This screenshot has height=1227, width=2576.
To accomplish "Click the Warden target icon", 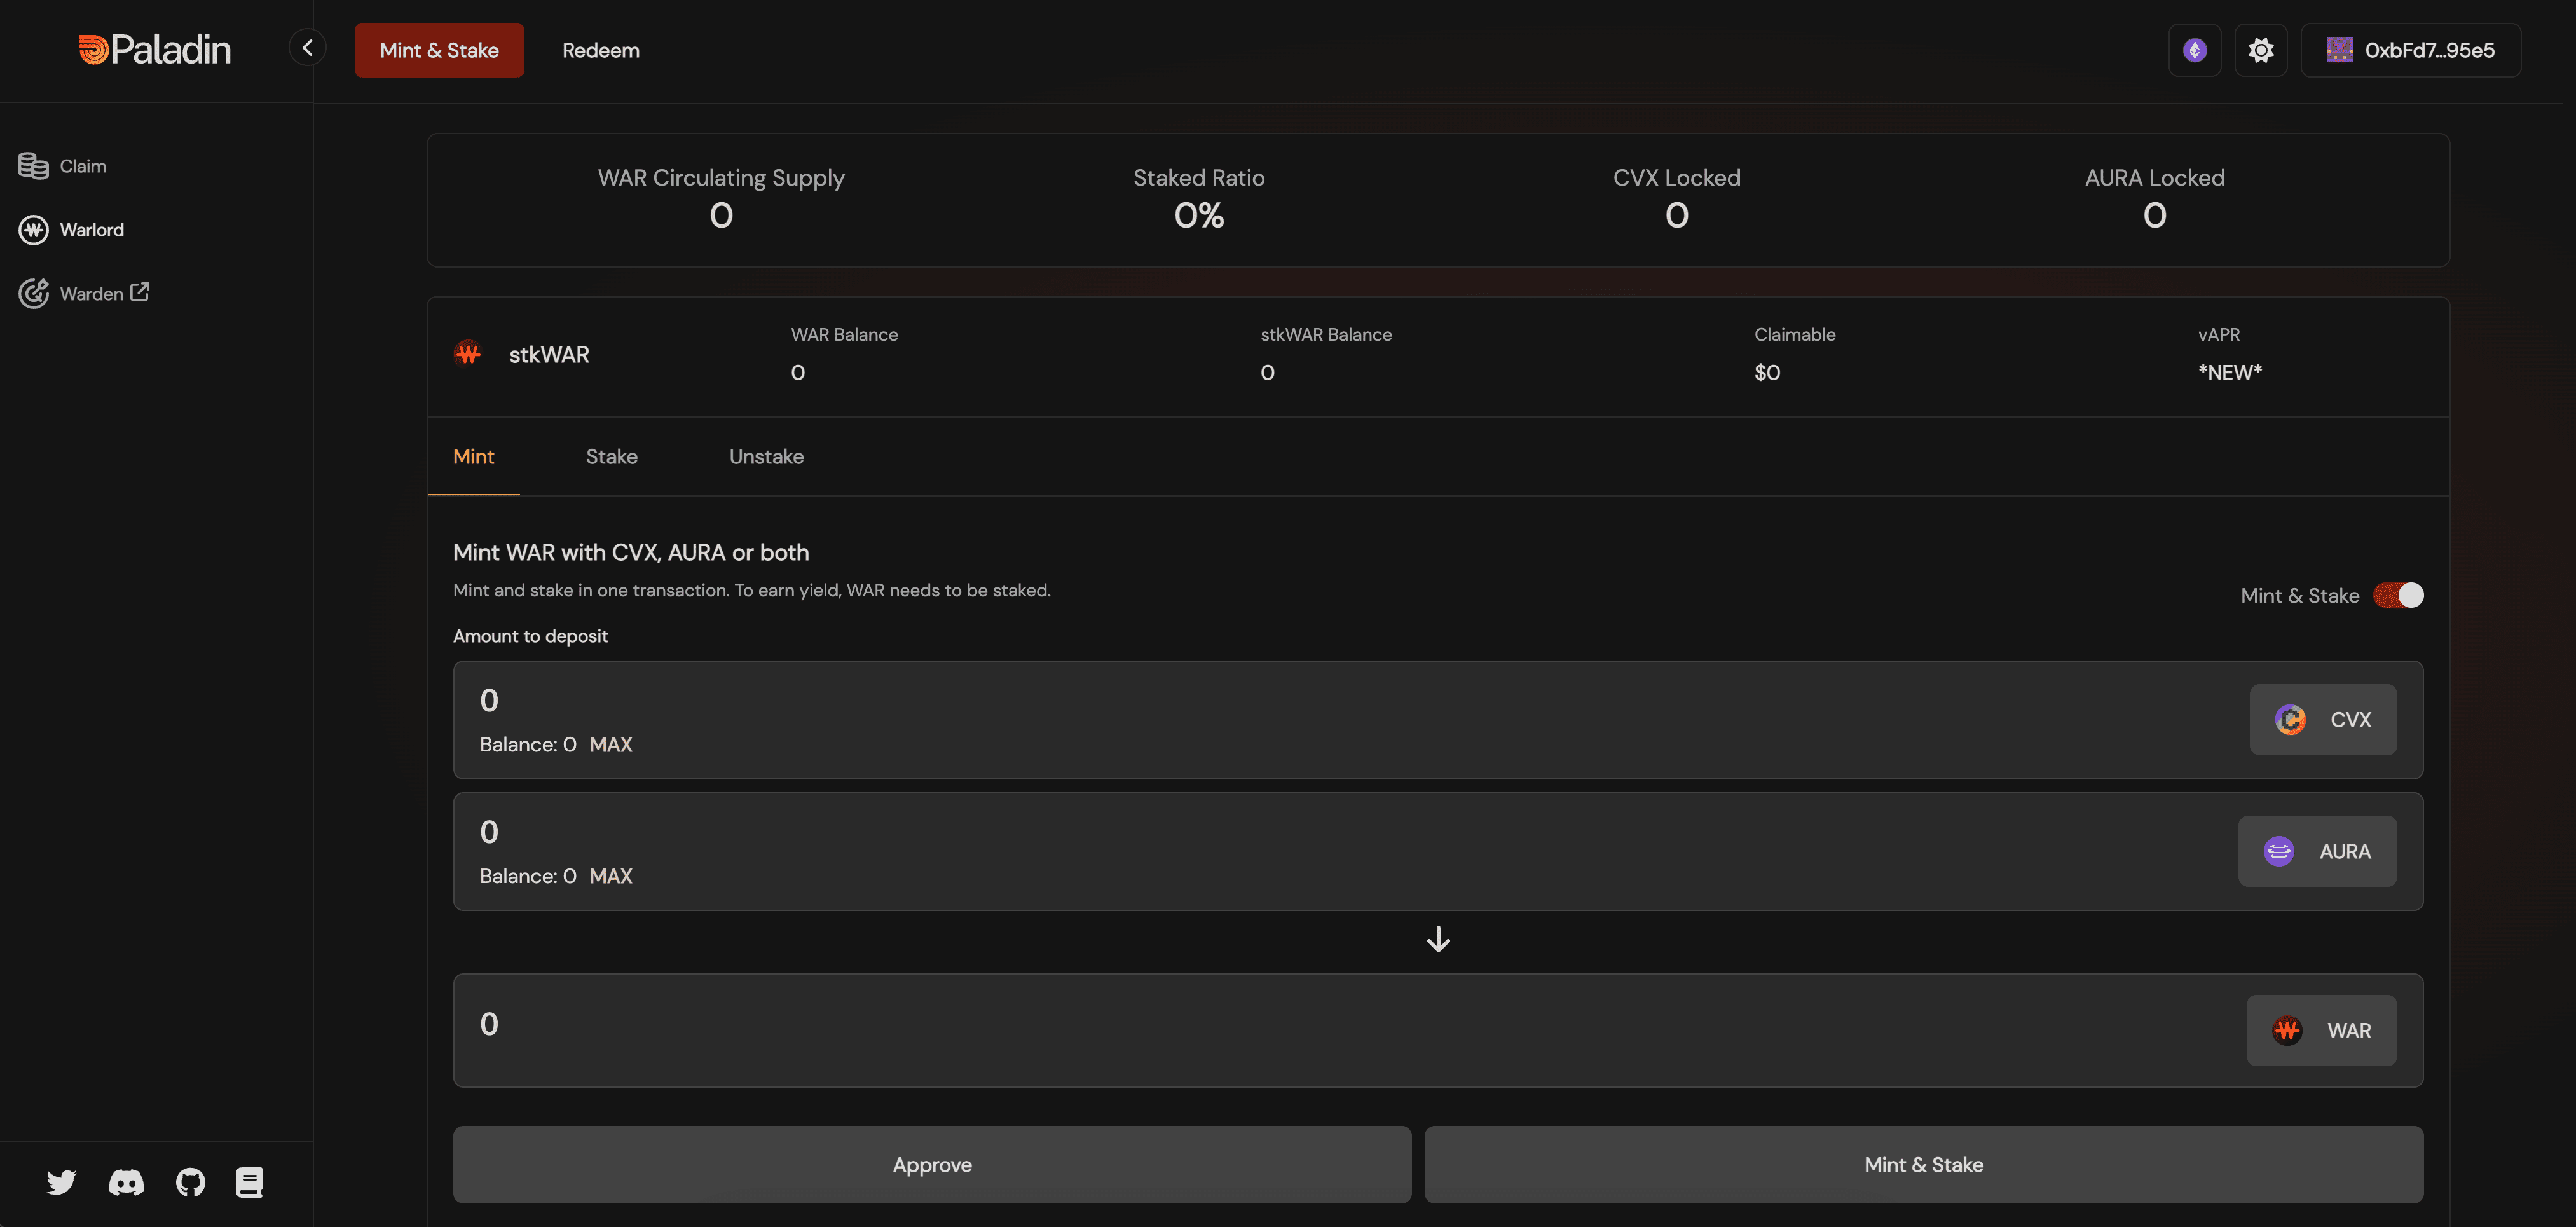I will coord(33,293).
